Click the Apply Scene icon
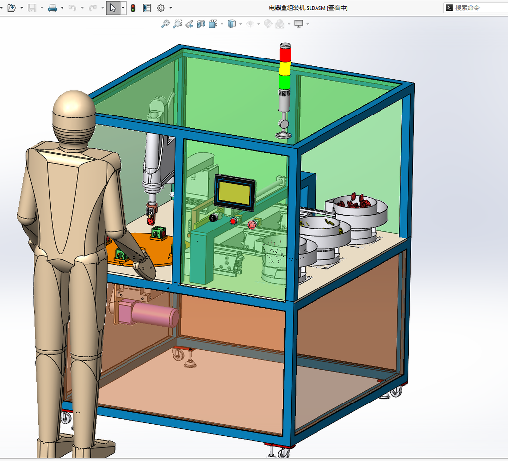 pos(280,24)
